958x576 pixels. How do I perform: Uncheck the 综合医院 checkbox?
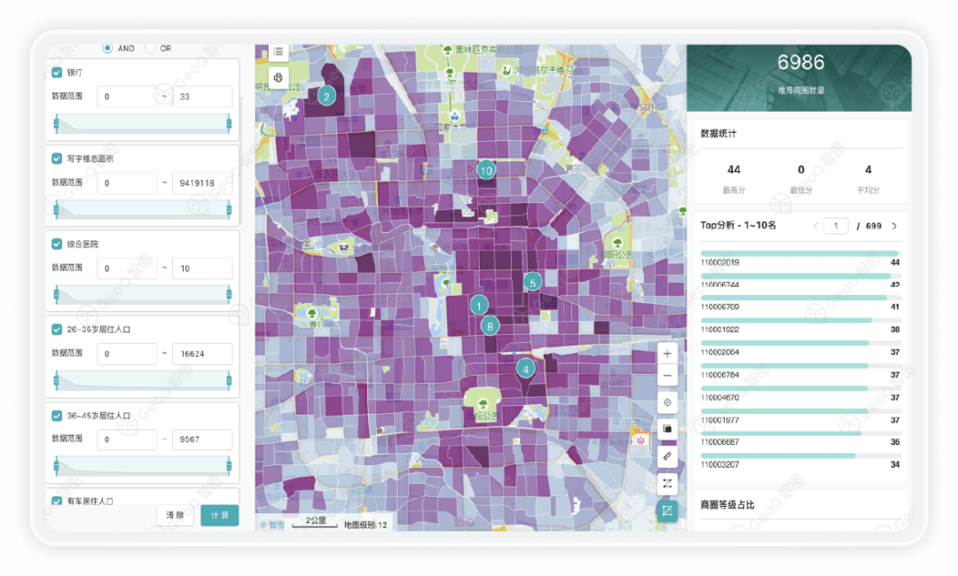57,244
